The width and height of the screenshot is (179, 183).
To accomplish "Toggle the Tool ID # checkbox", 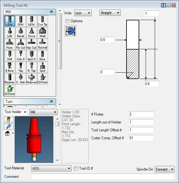I will 76,168.
